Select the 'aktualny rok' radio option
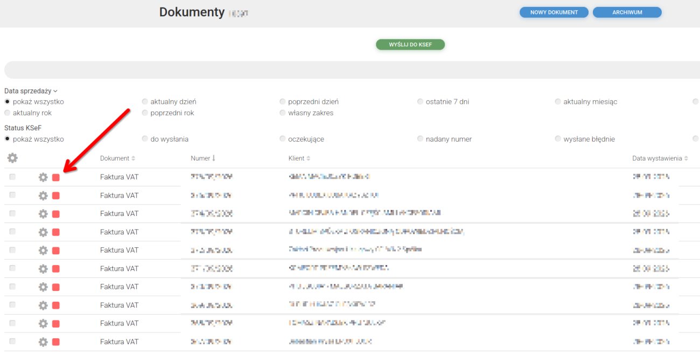 [8, 113]
